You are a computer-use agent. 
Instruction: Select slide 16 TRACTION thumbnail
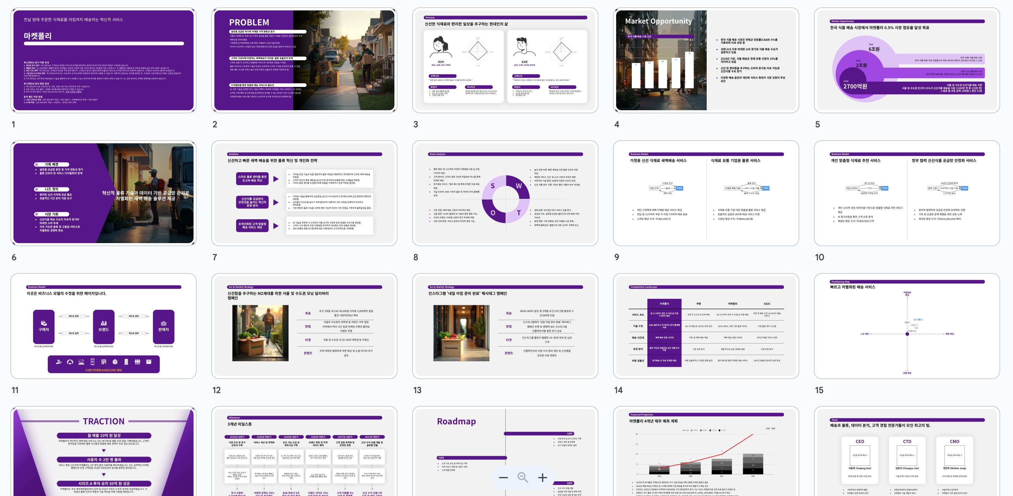(104, 451)
